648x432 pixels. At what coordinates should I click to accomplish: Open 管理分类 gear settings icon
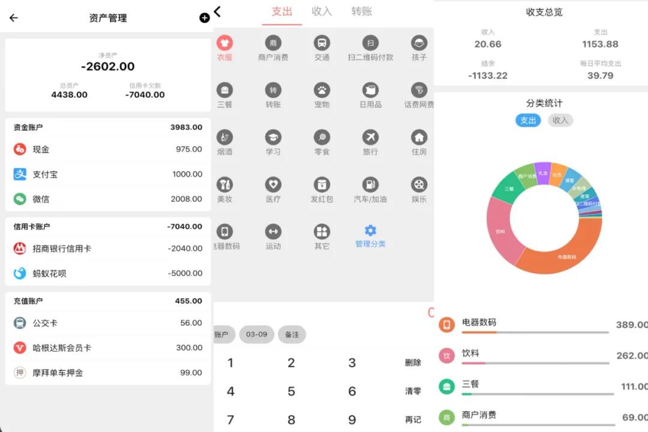pyautogui.click(x=370, y=231)
